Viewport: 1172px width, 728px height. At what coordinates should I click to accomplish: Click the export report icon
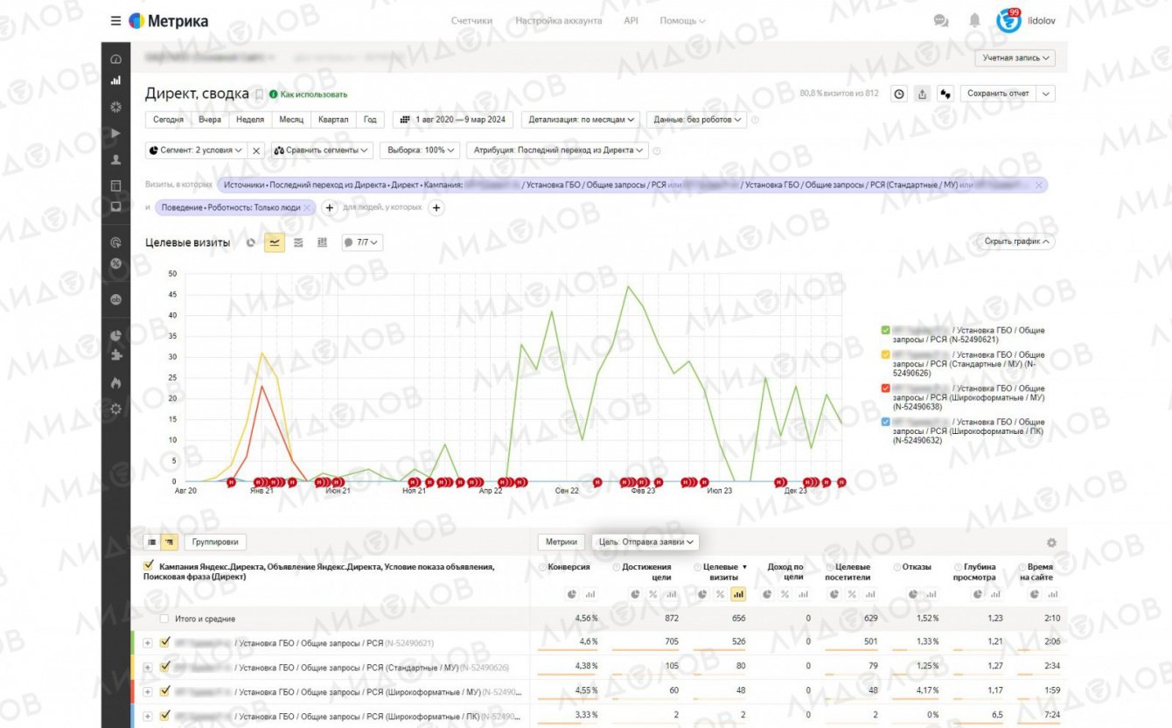(x=922, y=94)
